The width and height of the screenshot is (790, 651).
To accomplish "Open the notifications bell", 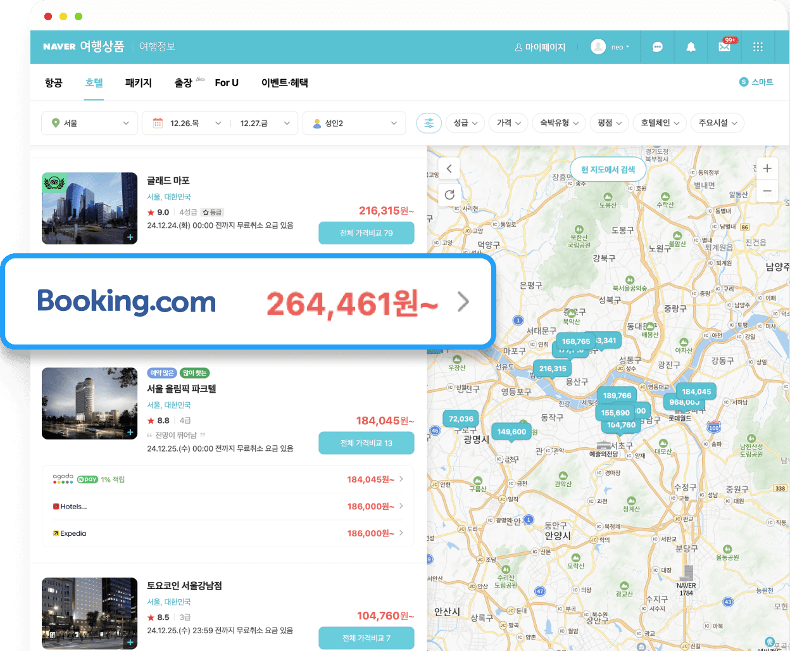I will point(691,47).
